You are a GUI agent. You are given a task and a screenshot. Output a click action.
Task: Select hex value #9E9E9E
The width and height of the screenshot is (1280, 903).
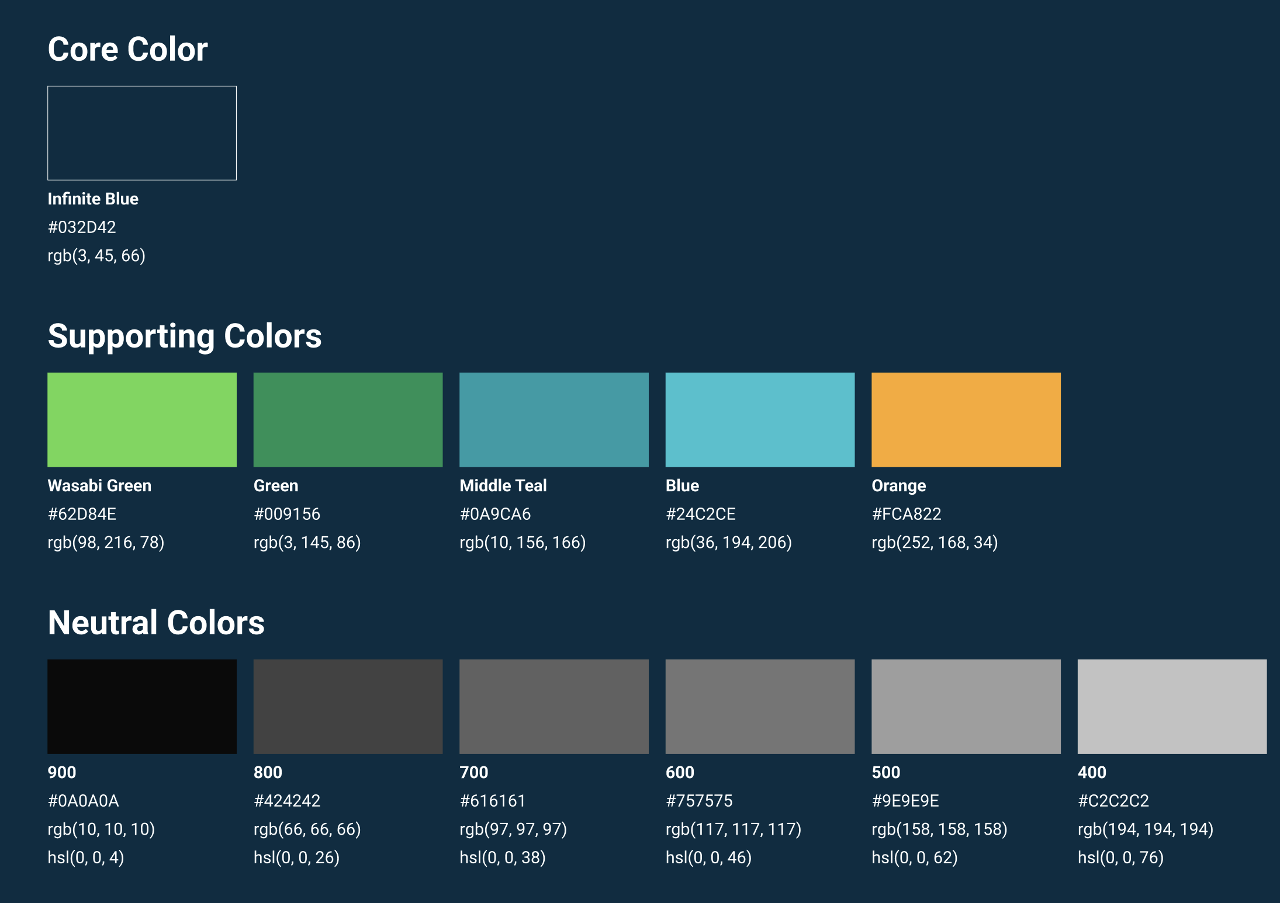click(905, 801)
